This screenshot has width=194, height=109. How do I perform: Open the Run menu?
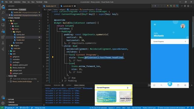pyautogui.click(x=33, y=2)
